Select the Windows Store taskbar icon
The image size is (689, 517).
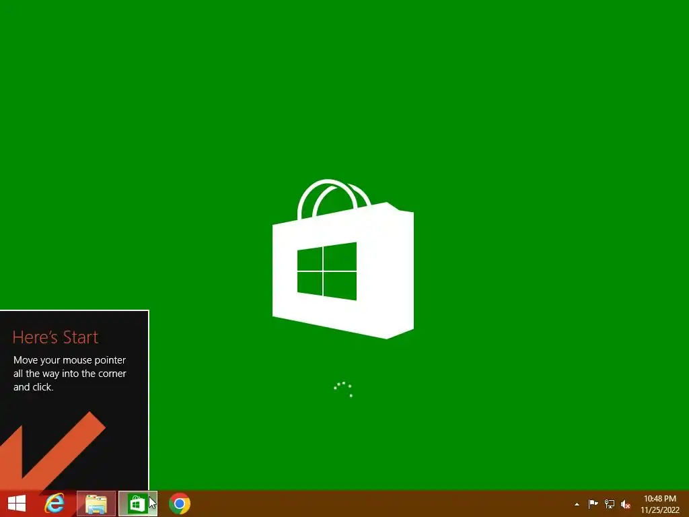click(137, 504)
